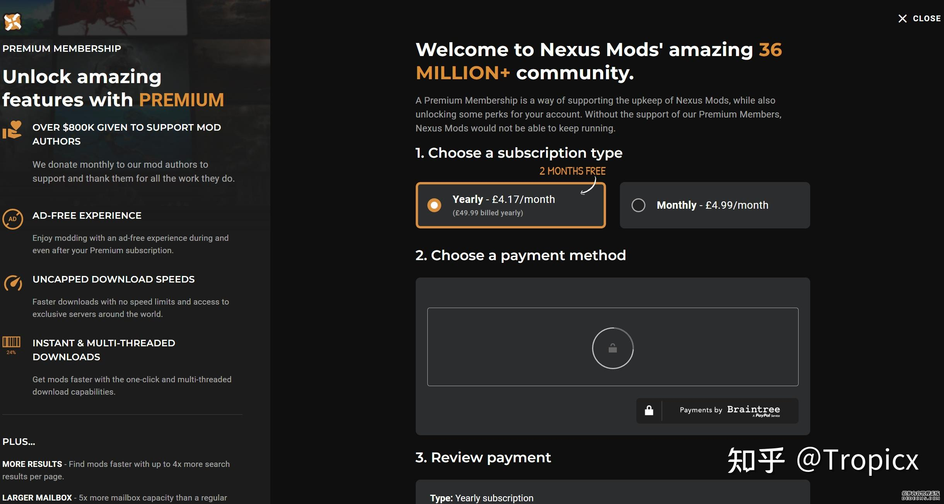
Task: Click the Nexus Mods logo icon
Action: click(x=12, y=22)
